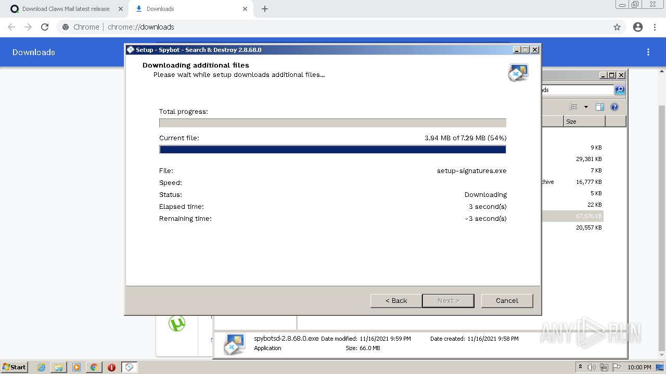This screenshot has width=666, height=374.
Task: Open a new Chrome tab
Action: click(265, 9)
